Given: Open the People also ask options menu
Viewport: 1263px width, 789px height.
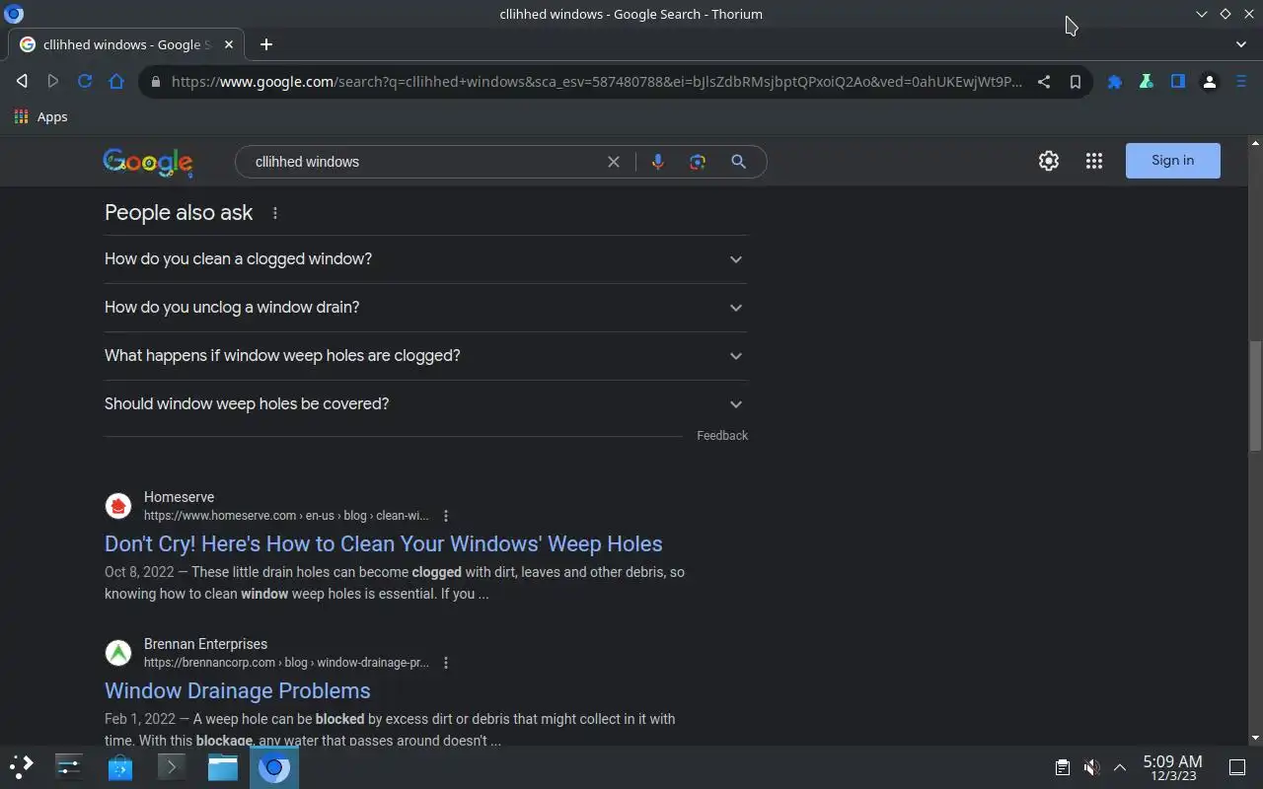Looking at the screenshot, I should coord(275,213).
